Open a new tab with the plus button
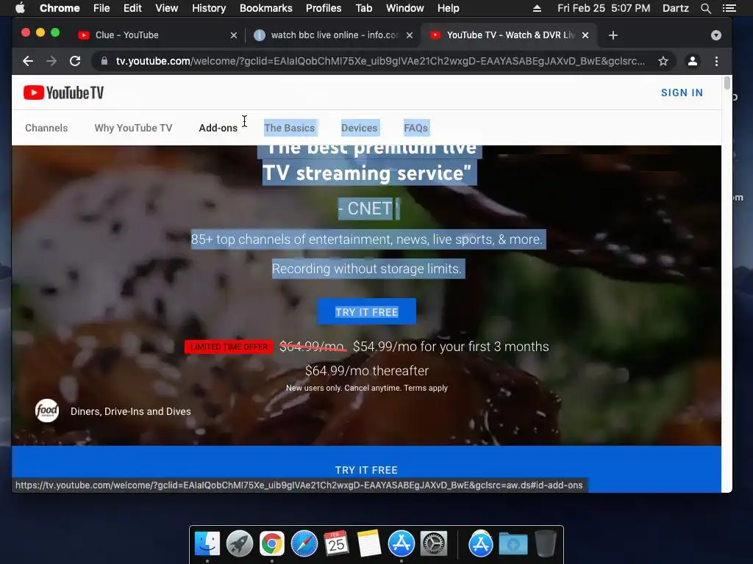The height and width of the screenshot is (564, 753). point(613,35)
